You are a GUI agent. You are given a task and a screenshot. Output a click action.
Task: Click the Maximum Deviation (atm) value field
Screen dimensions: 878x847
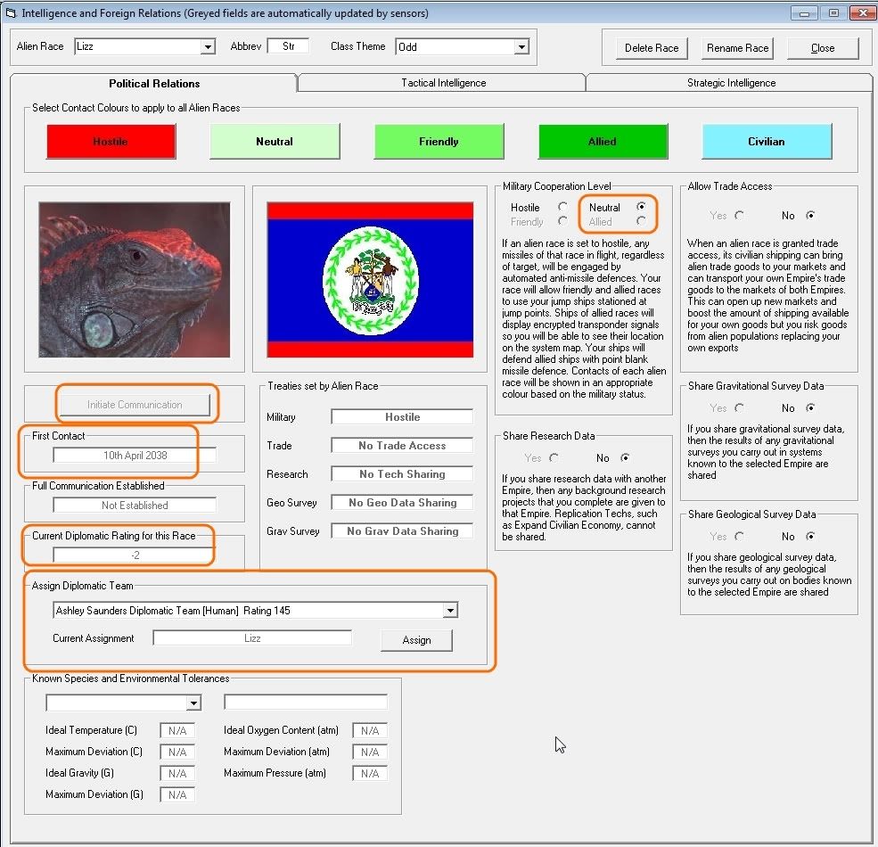[x=370, y=752]
